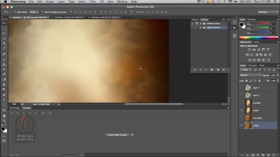Toggle Digital Anarchy set dialog box
Screen dimensions: 280x157
click(x=196, y=27)
